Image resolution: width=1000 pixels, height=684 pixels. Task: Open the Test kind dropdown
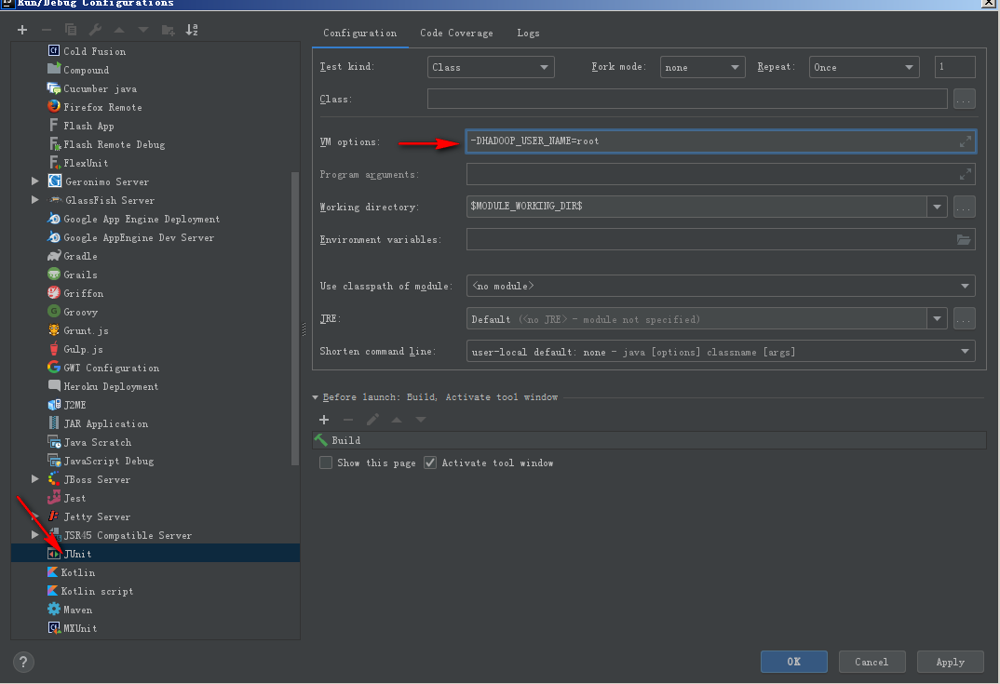(491, 67)
